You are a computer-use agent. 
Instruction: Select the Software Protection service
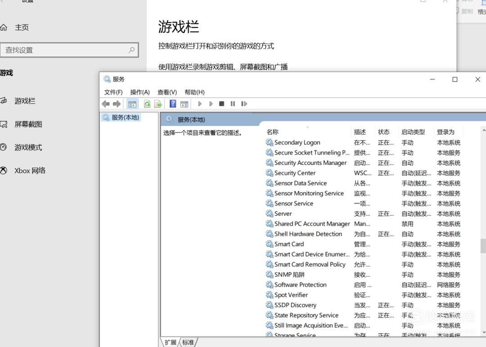[300, 285]
